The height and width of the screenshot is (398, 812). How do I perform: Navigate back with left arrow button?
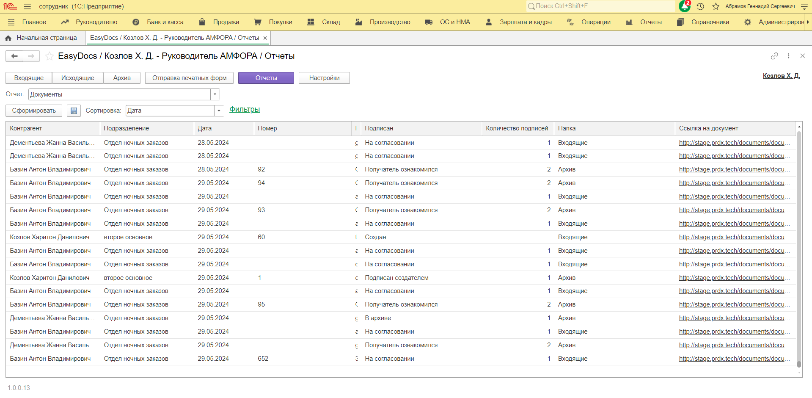14,56
